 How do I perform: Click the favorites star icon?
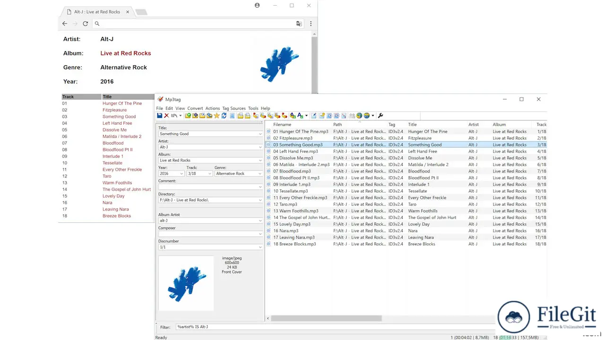coord(216,115)
